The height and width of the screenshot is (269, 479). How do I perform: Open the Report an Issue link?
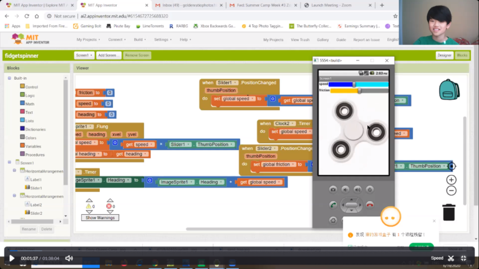click(366, 40)
